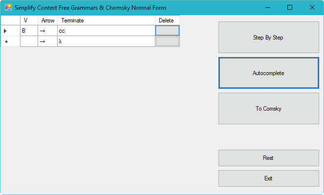
Task: Select the λ cell in the new row
Action: pyautogui.click(x=106, y=41)
